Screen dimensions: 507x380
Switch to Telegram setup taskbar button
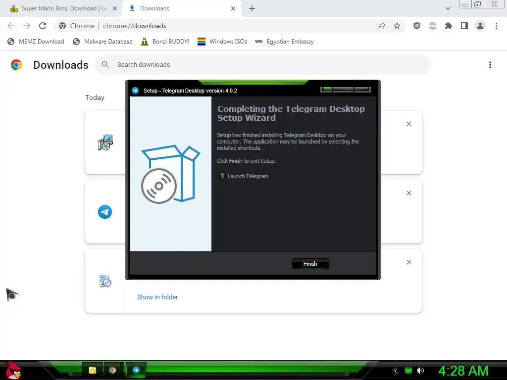point(136,370)
